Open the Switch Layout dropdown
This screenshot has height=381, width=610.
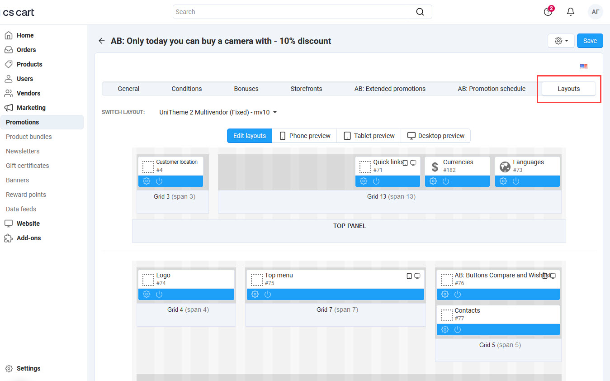(x=218, y=112)
